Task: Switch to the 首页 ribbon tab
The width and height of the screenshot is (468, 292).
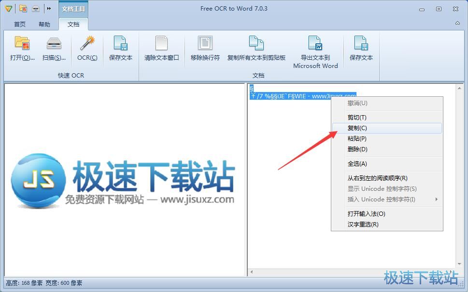Action: click(x=19, y=24)
